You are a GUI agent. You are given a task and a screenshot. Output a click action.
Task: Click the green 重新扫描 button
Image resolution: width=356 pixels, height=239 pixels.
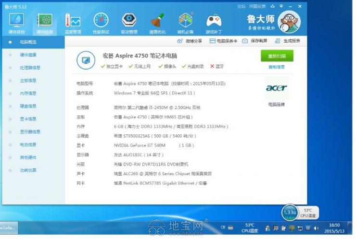(277, 56)
